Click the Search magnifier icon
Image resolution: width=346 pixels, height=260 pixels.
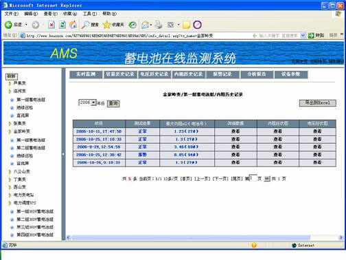coord(85,25)
